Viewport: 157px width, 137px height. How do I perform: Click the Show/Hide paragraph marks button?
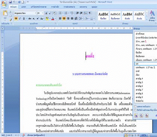tap(90, 13)
